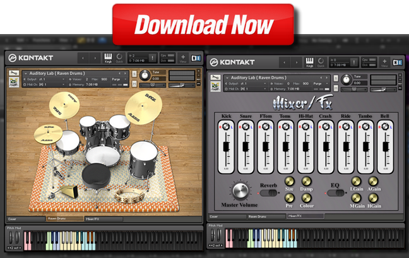Click the reverb Size knob

[x=289, y=181]
